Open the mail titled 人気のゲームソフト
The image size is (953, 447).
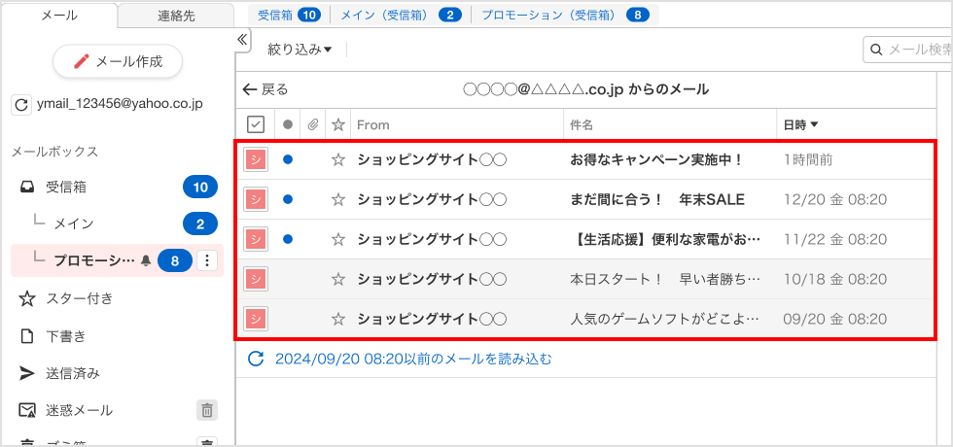(665, 319)
